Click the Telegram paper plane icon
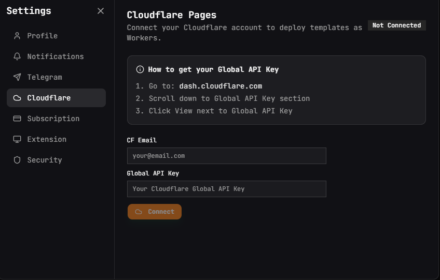The height and width of the screenshot is (280, 440). coord(17,77)
